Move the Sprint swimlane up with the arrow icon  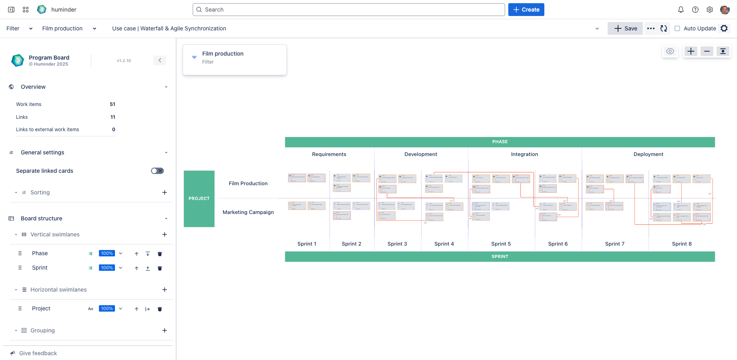pyautogui.click(x=136, y=268)
